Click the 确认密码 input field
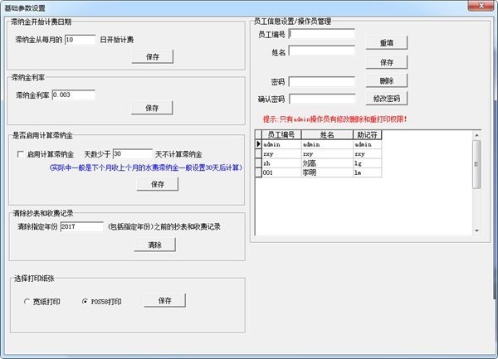 [x=322, y=99]
